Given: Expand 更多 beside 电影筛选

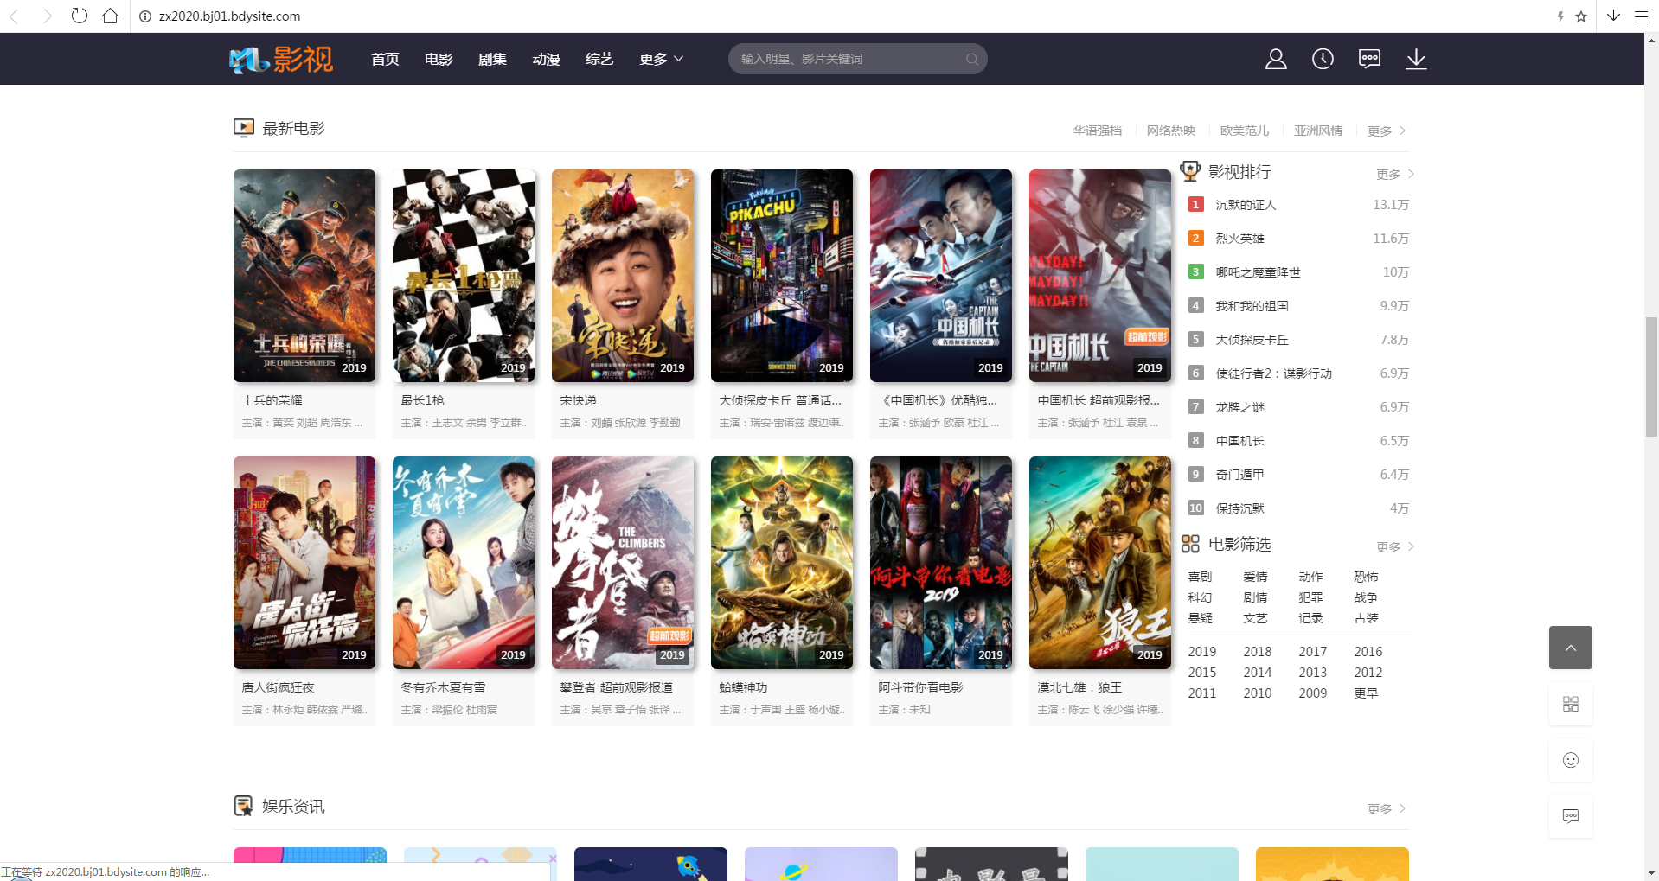Looking at the screenshot, I should pos(1394,546).
